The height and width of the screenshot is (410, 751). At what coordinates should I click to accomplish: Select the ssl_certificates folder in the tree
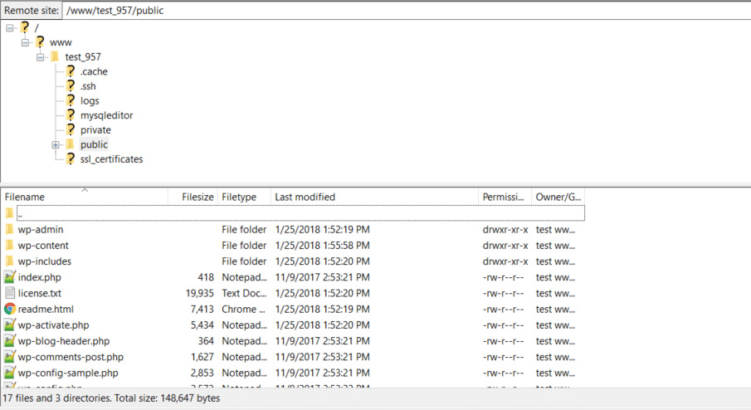tap(111, 159)
